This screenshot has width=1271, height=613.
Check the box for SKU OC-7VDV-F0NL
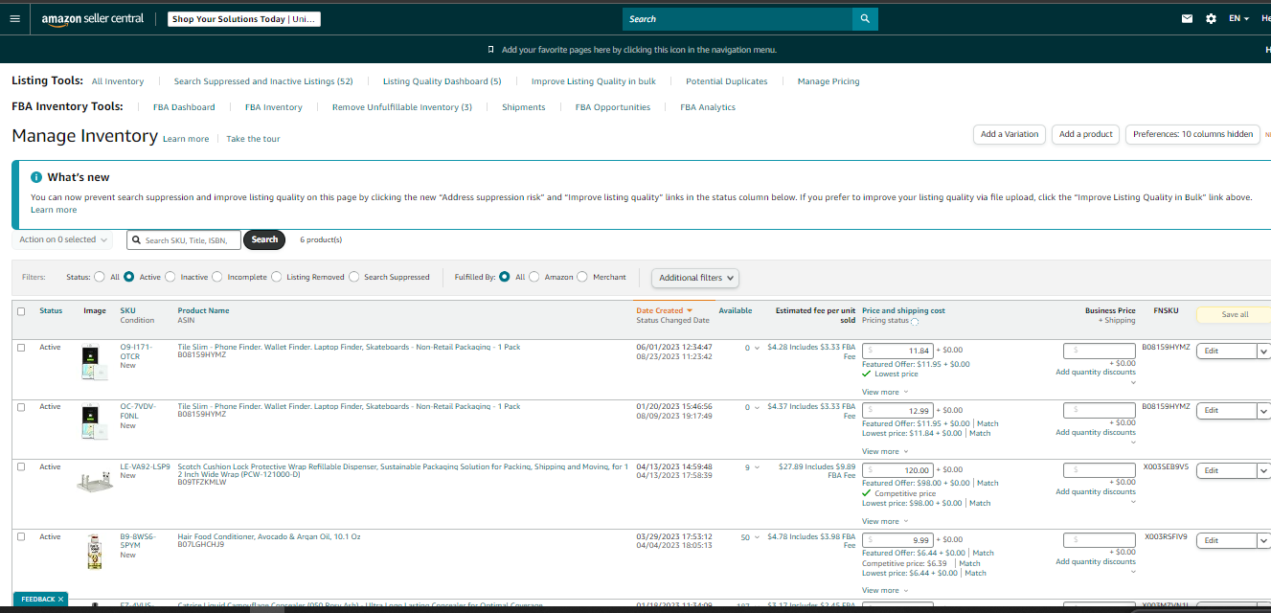21,407
